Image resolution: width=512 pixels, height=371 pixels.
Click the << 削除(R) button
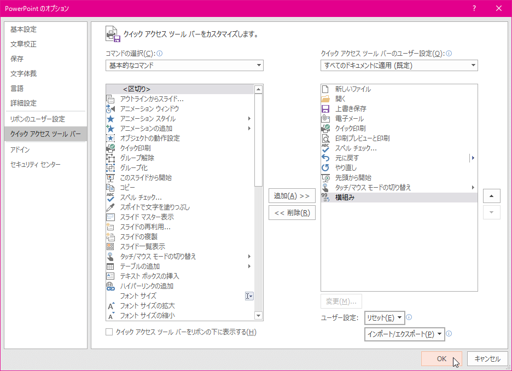[292, 213]
